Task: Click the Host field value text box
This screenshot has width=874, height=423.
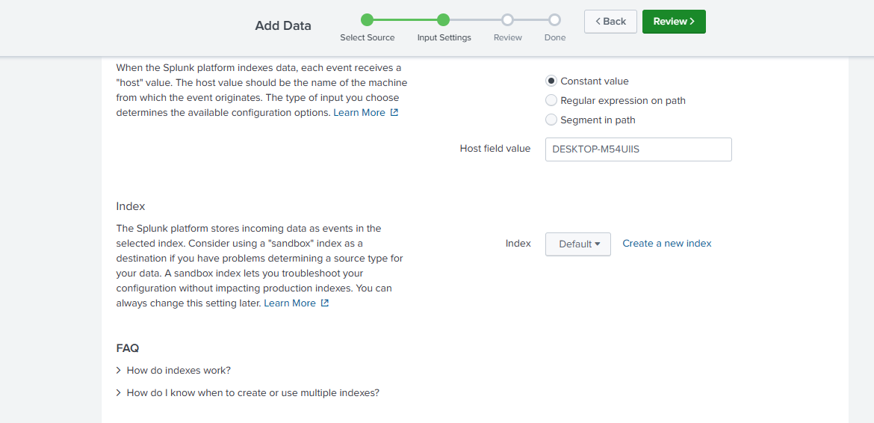Action: point(638,149)
